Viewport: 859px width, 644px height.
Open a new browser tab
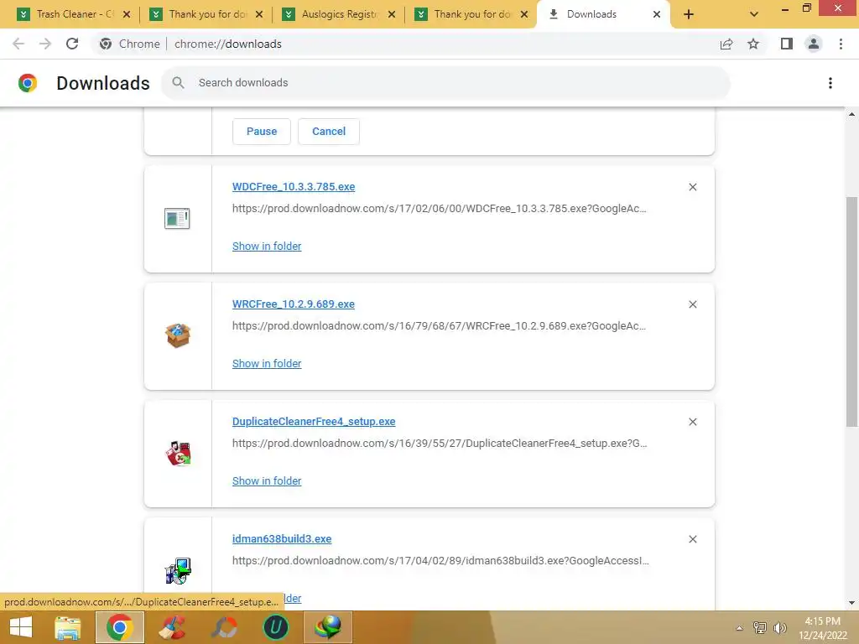point(689,14)
